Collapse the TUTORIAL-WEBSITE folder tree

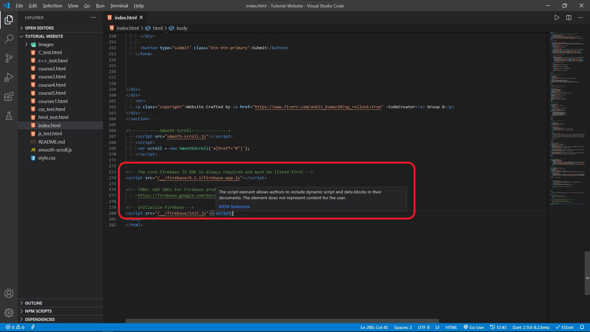pos(44,36)
